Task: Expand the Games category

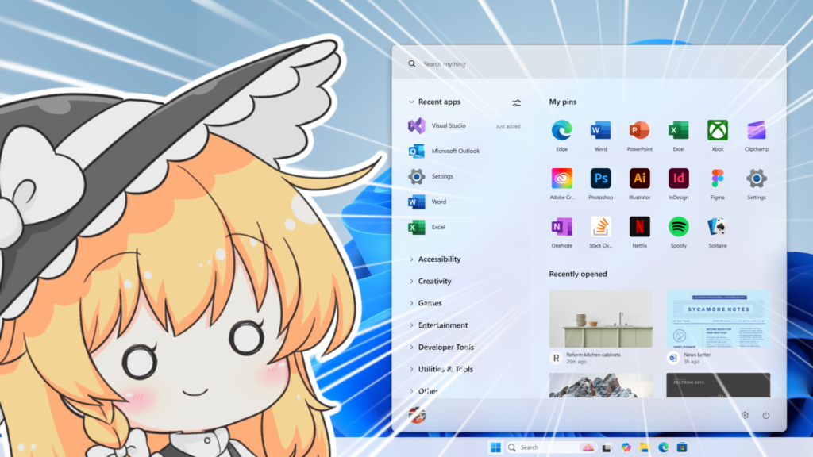Action: pos(430,303)
